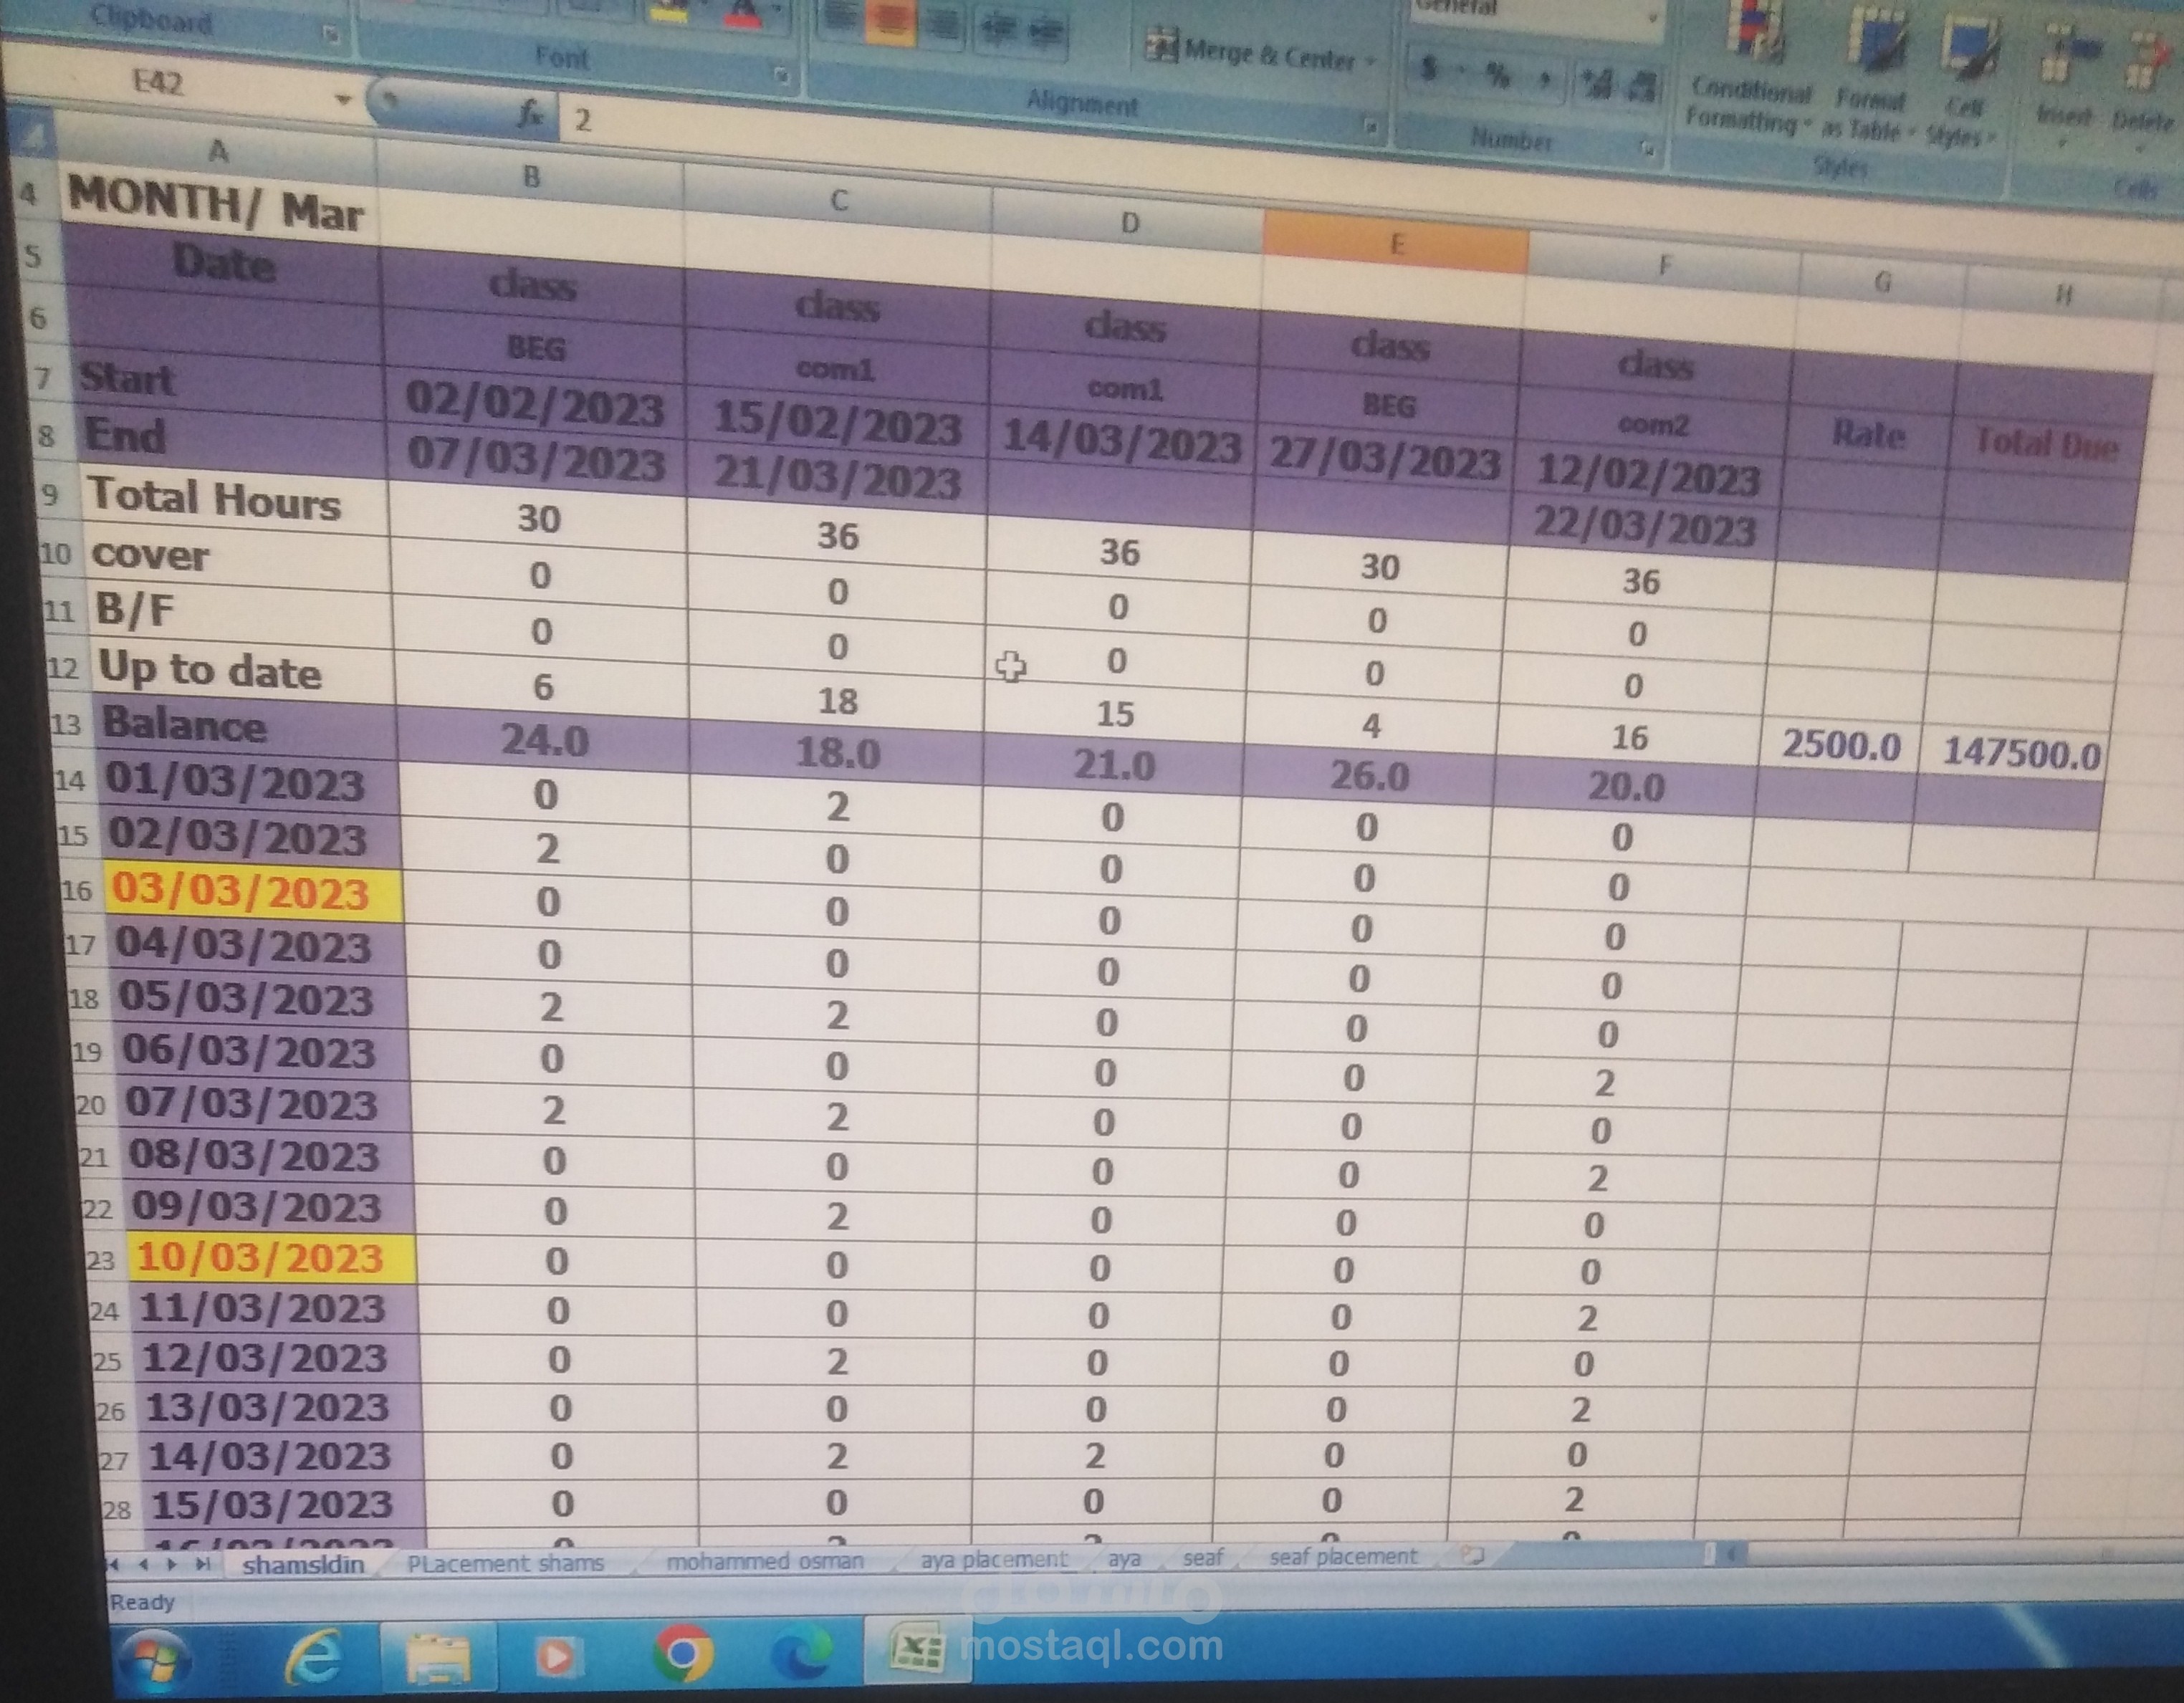The width and height of the screenshot is (2184, 1703).
Task: Switch to the aya sheet tab
Action: click(x=1124, y=1558)
